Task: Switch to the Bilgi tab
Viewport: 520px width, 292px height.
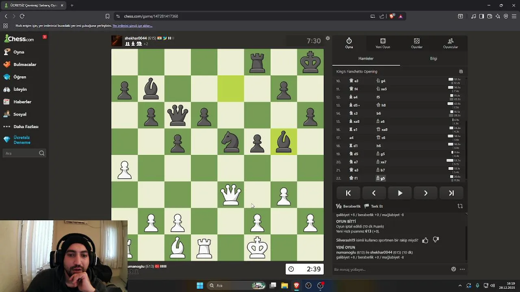Action: pyautogui.click(x=433, y=58)
